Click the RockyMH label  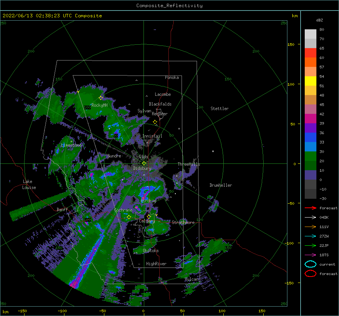99,105
